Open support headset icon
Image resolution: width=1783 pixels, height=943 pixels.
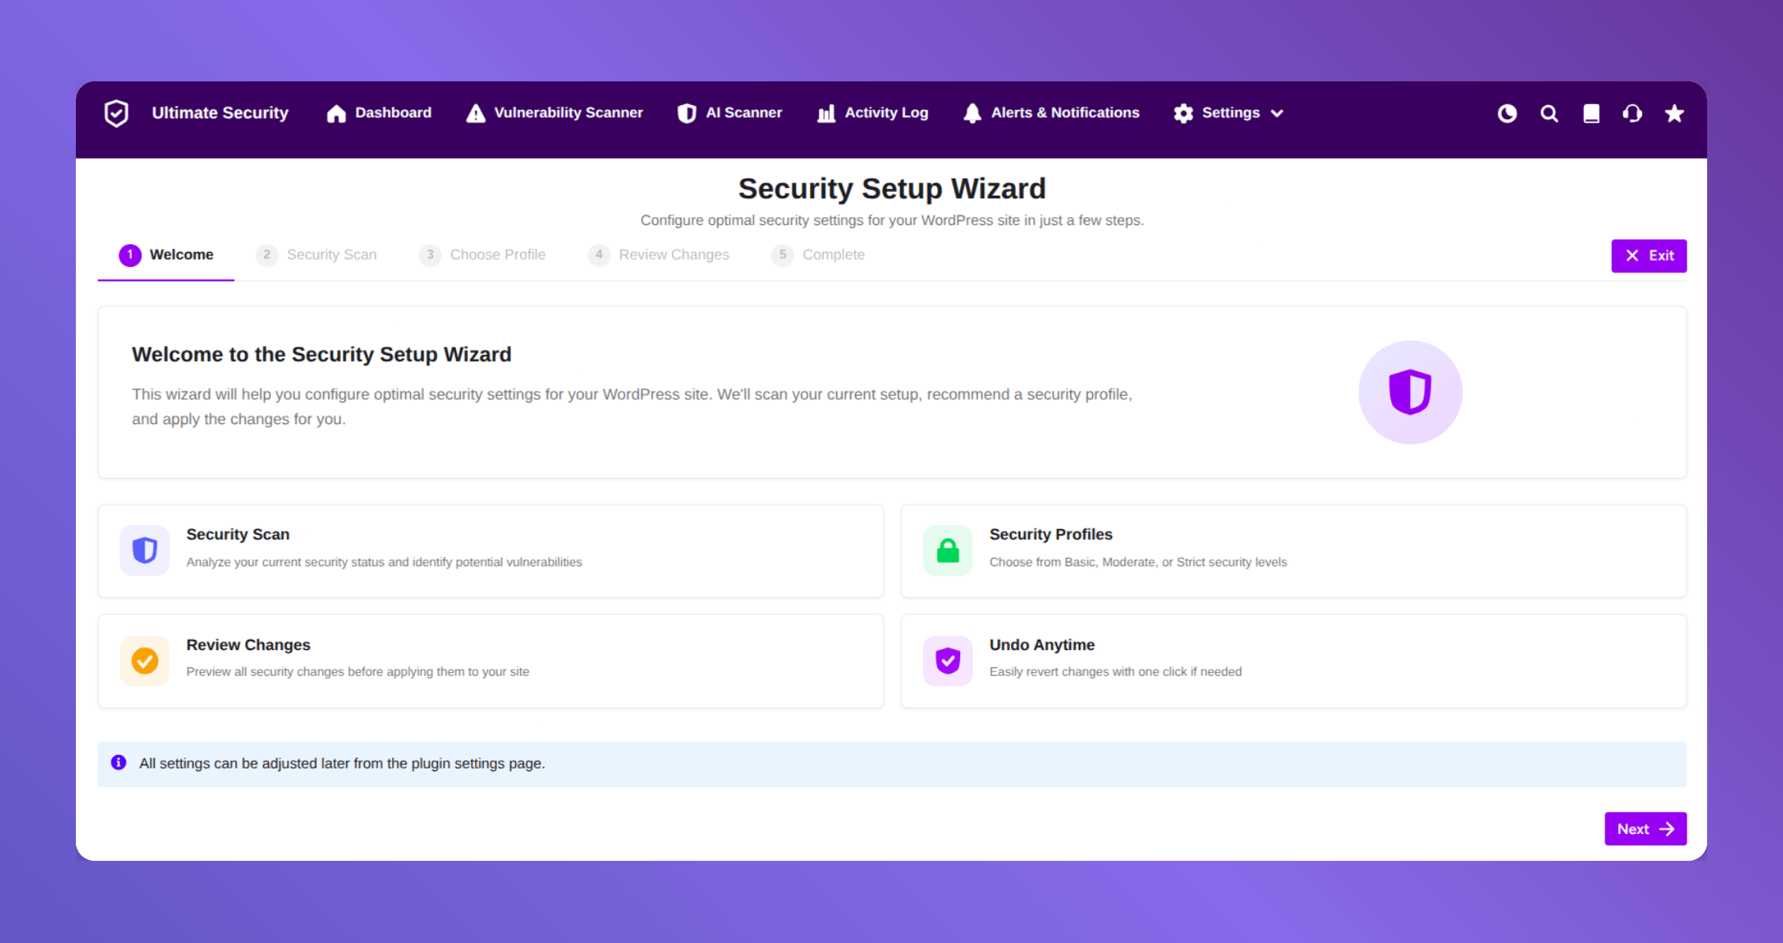[x=1632, y=114]
